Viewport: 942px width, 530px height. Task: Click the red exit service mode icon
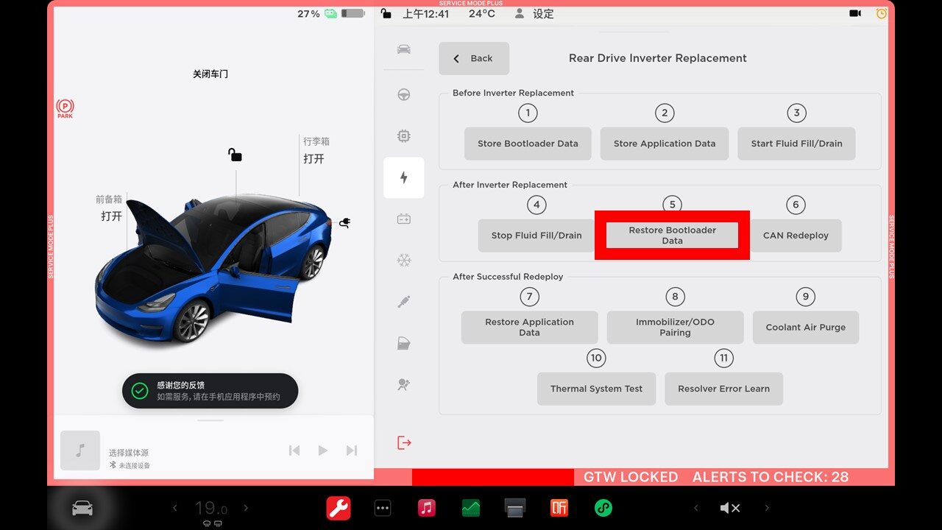403,442
